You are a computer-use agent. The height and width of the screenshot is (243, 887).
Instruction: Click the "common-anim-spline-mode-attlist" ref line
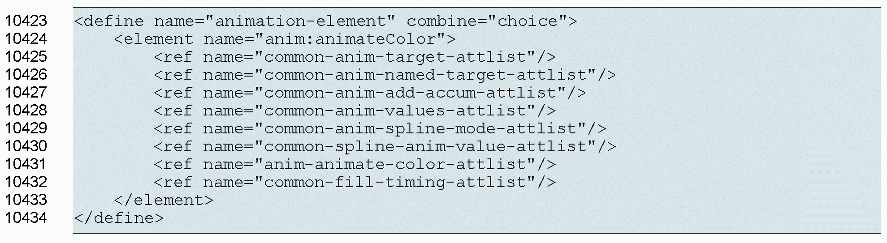pos(380,128)
